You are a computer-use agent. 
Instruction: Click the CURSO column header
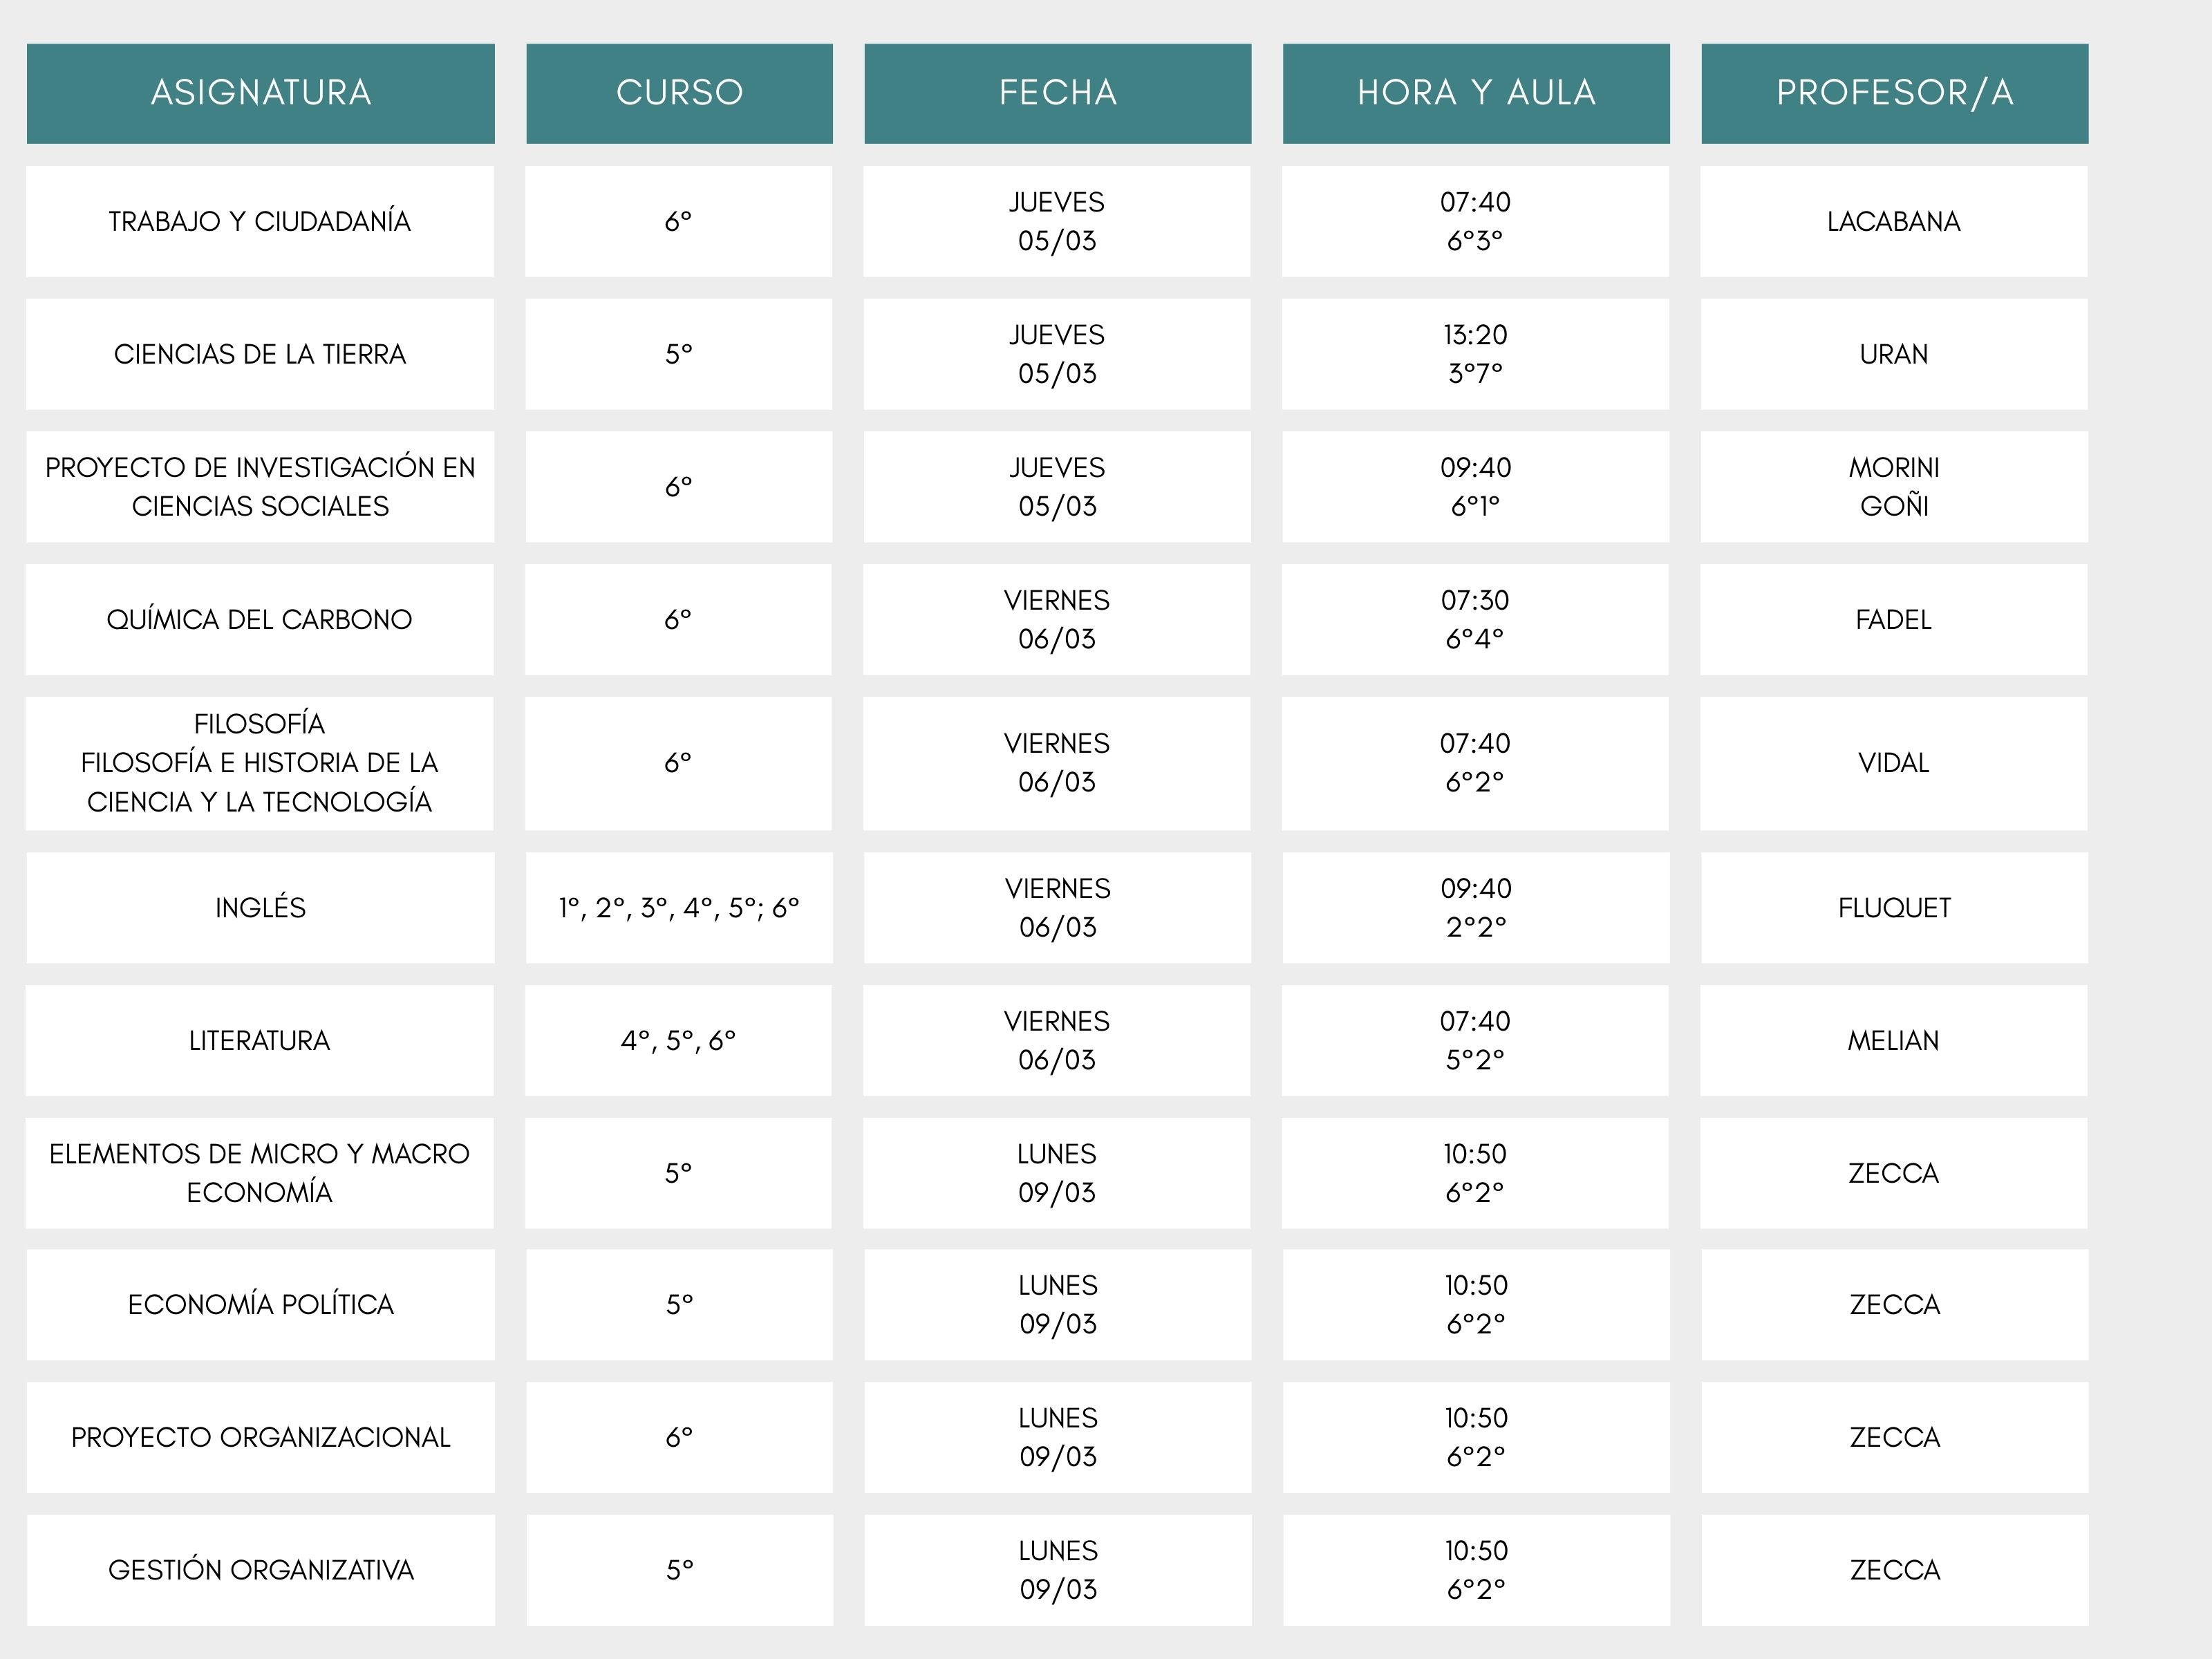pyautogui.click(x=679, y=93)
